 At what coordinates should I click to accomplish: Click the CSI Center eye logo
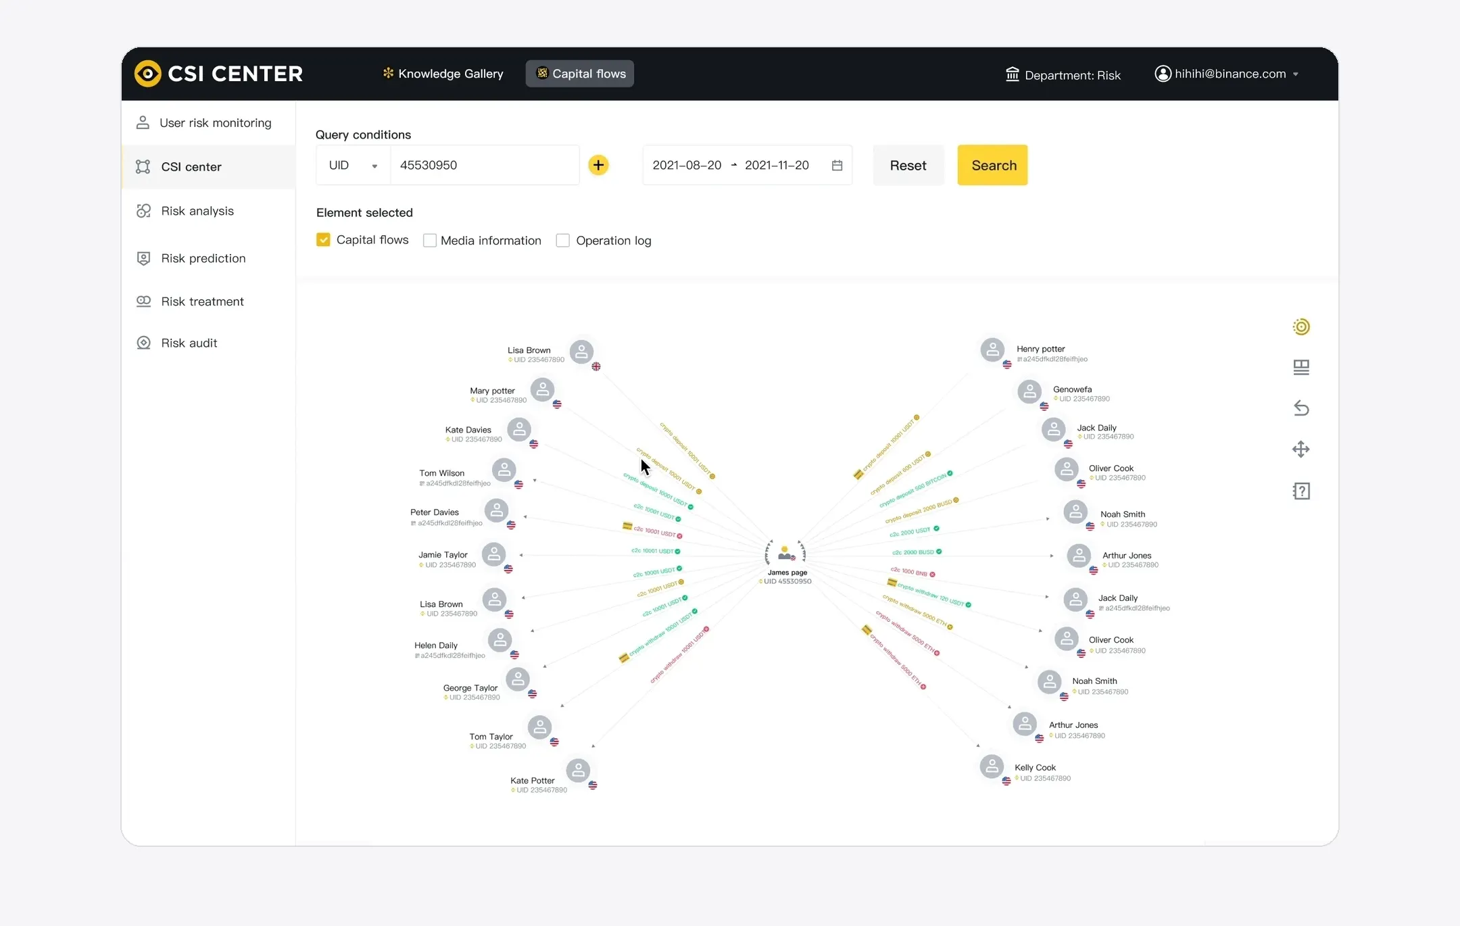(147, 74)
